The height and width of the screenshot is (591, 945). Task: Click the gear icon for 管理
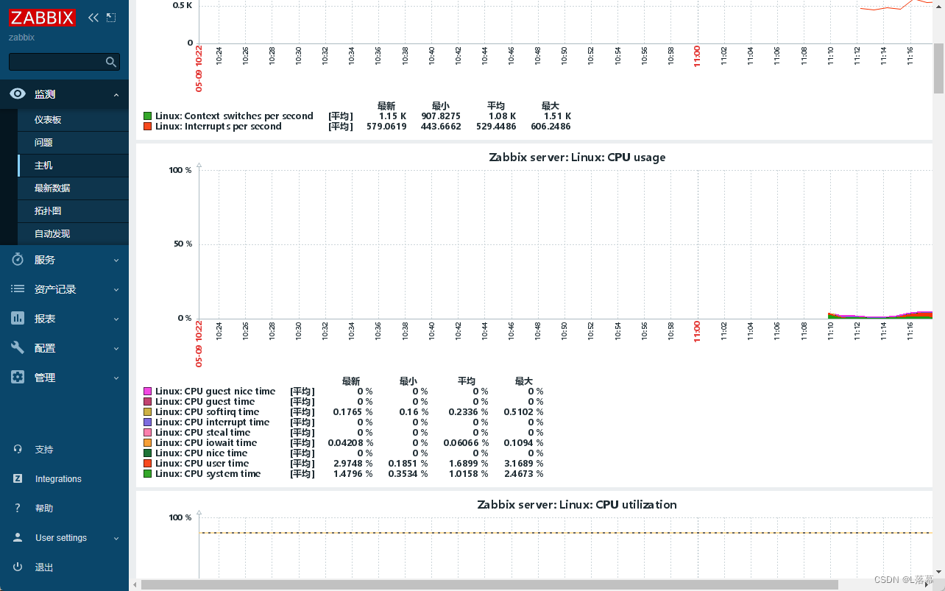[x=18, y=378]
